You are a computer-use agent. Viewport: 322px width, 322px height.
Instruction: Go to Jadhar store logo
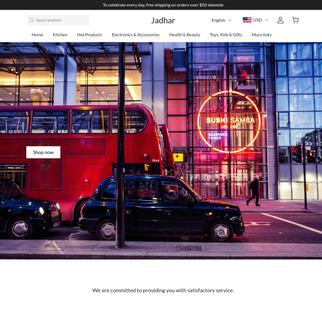click(163, 20)
